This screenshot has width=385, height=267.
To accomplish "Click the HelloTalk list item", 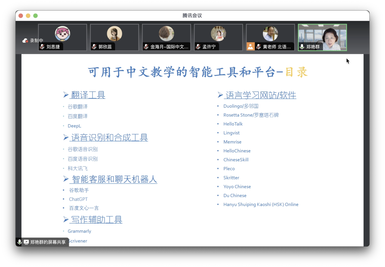I will (233, 124).
